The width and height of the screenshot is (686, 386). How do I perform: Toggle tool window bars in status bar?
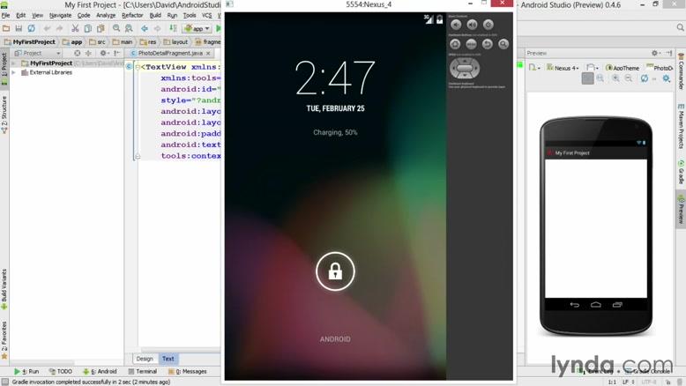tap(4, 382)
